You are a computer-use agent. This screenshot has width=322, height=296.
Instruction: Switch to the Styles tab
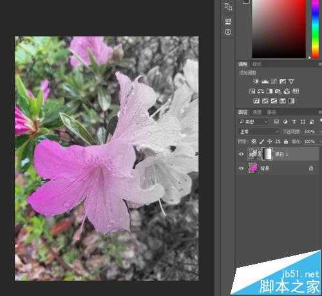click(x=257, y=64)
